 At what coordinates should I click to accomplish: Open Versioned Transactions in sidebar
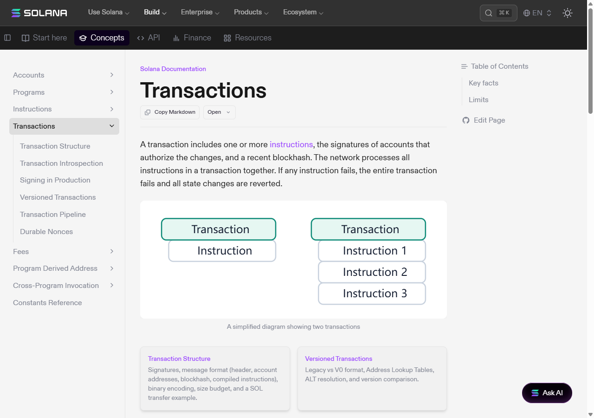coord(58,197)
